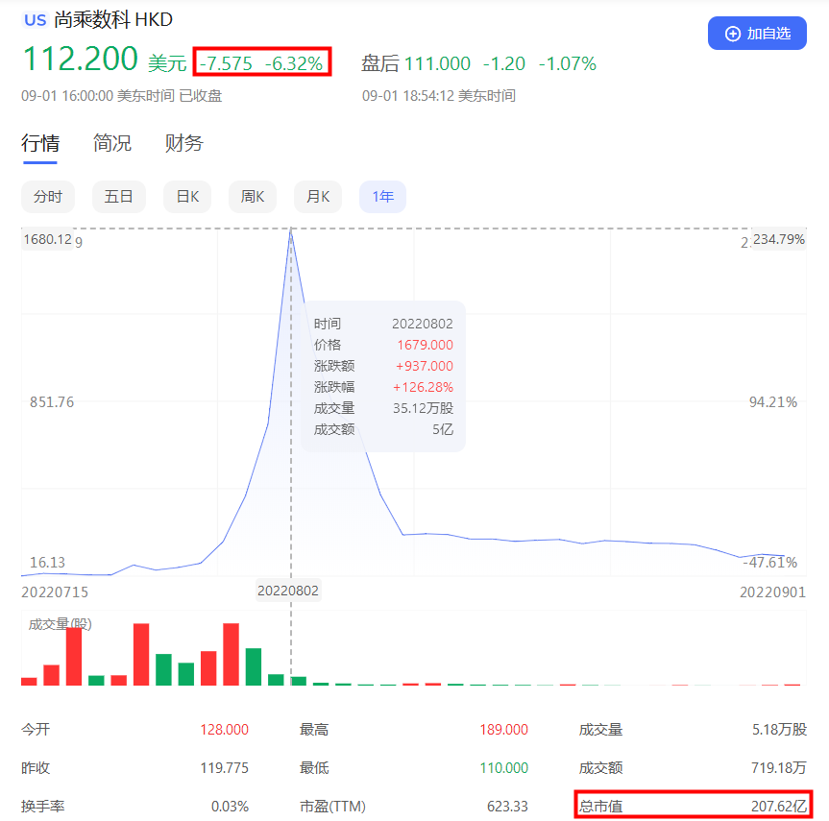
Task: Click the 成交量 value 5.18万股
Action: [x=779, y=730]
